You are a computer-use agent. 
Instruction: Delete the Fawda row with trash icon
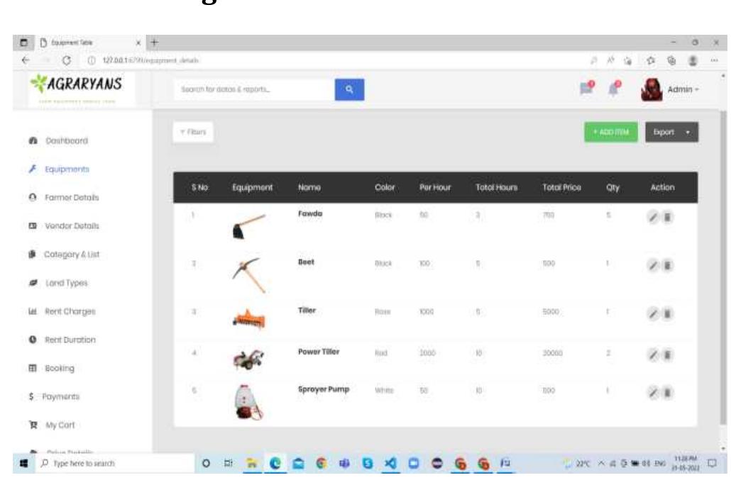(668, 217)
